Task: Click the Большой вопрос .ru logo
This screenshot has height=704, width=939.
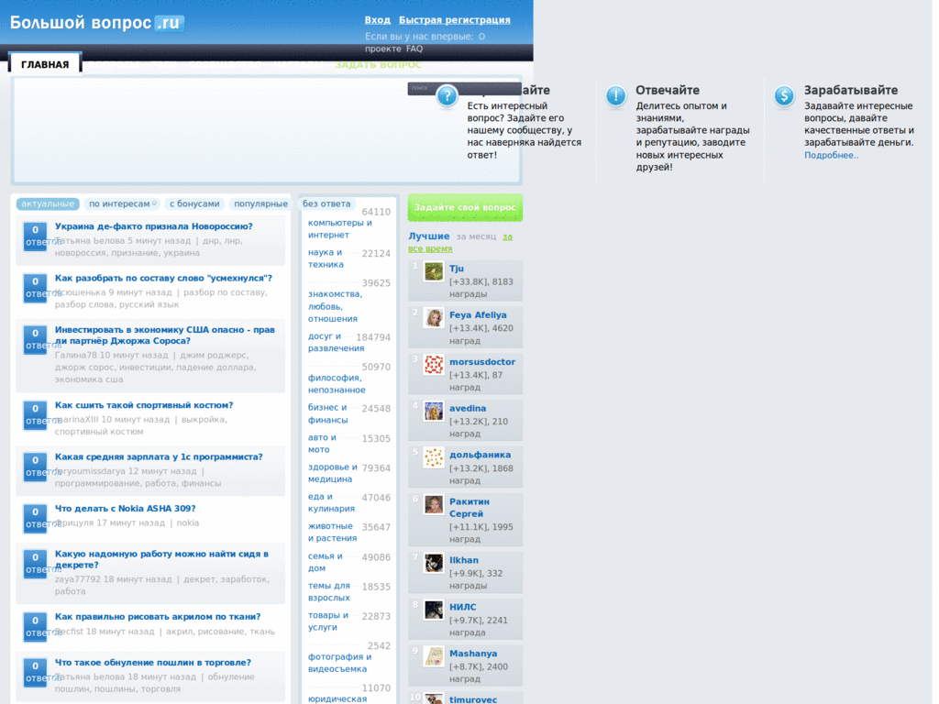Action: pyautogui.click(x=97, y=23)
